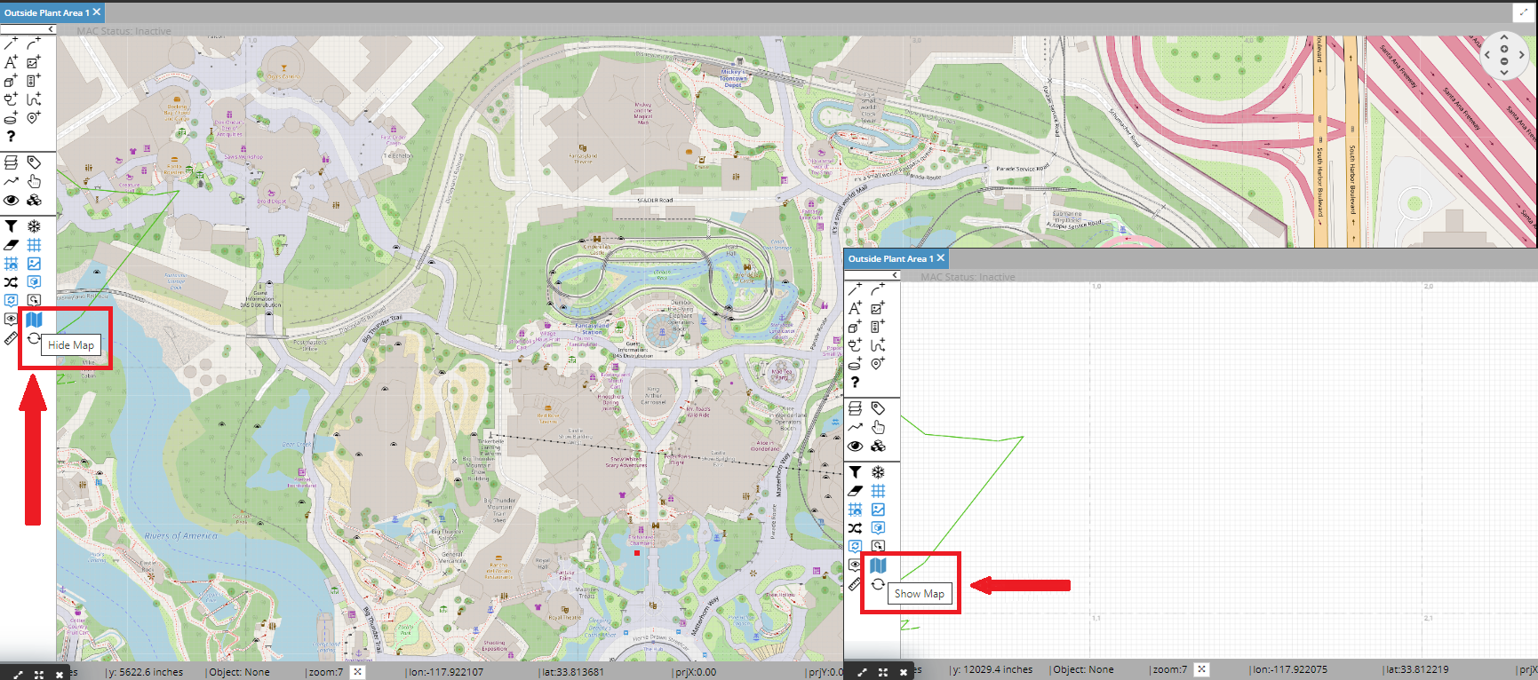Click lat:33.812219 in right status bar
The width and height of the screenshot is (1538, 680).
click(1417, 669)
